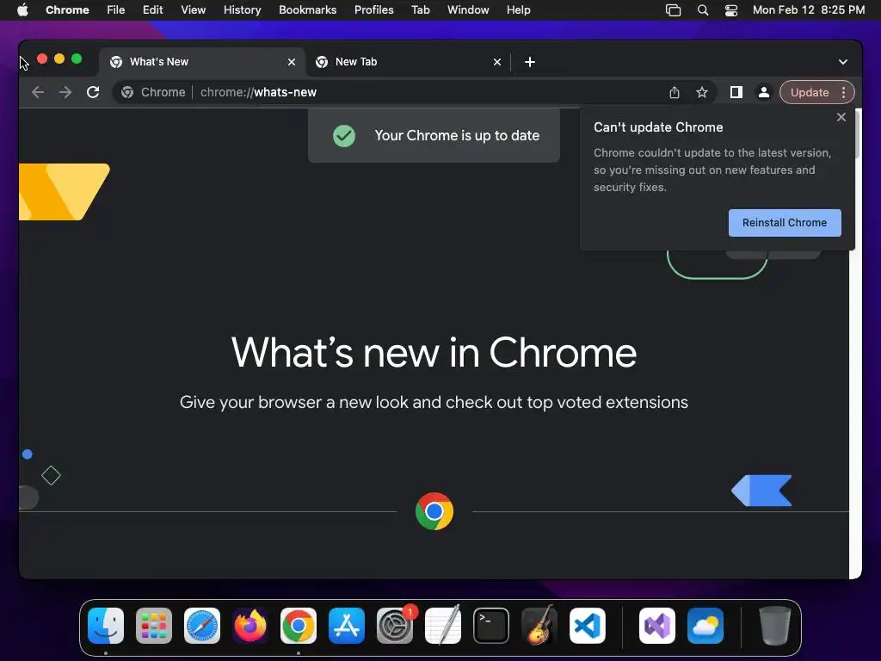The height and width of the screenshot is (661, 881).
Task: Open Visual Studio Code from the Dock
Action: point(587,626)
